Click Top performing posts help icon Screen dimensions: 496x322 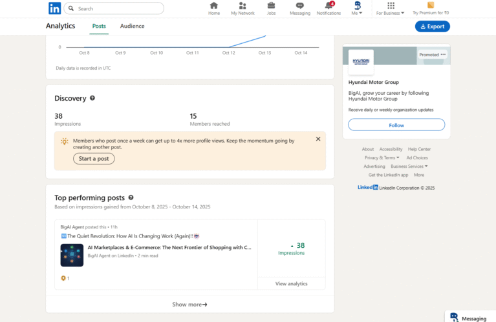131,197
